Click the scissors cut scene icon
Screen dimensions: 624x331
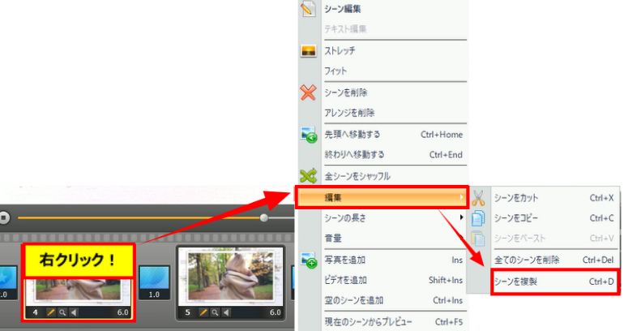(478, 197)
